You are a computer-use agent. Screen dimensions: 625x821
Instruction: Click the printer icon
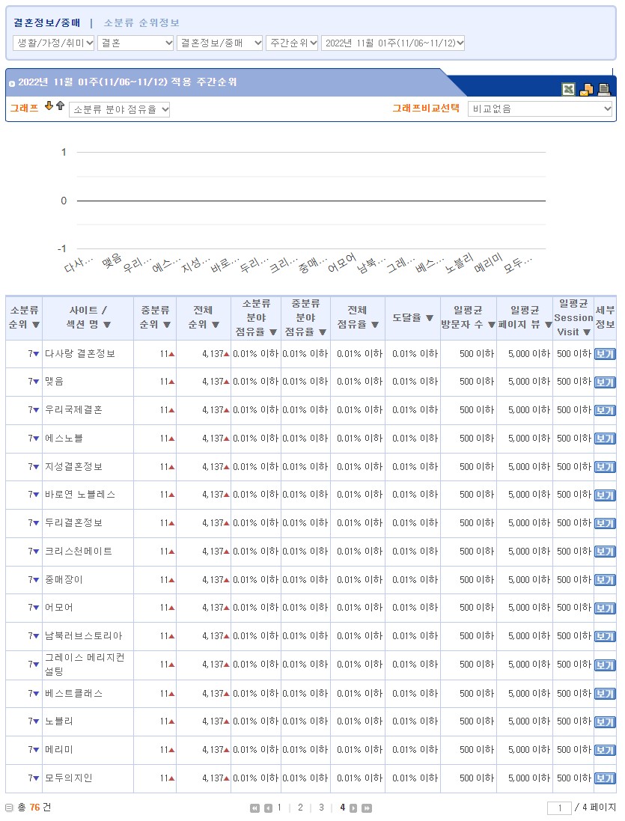pos(603,90)
